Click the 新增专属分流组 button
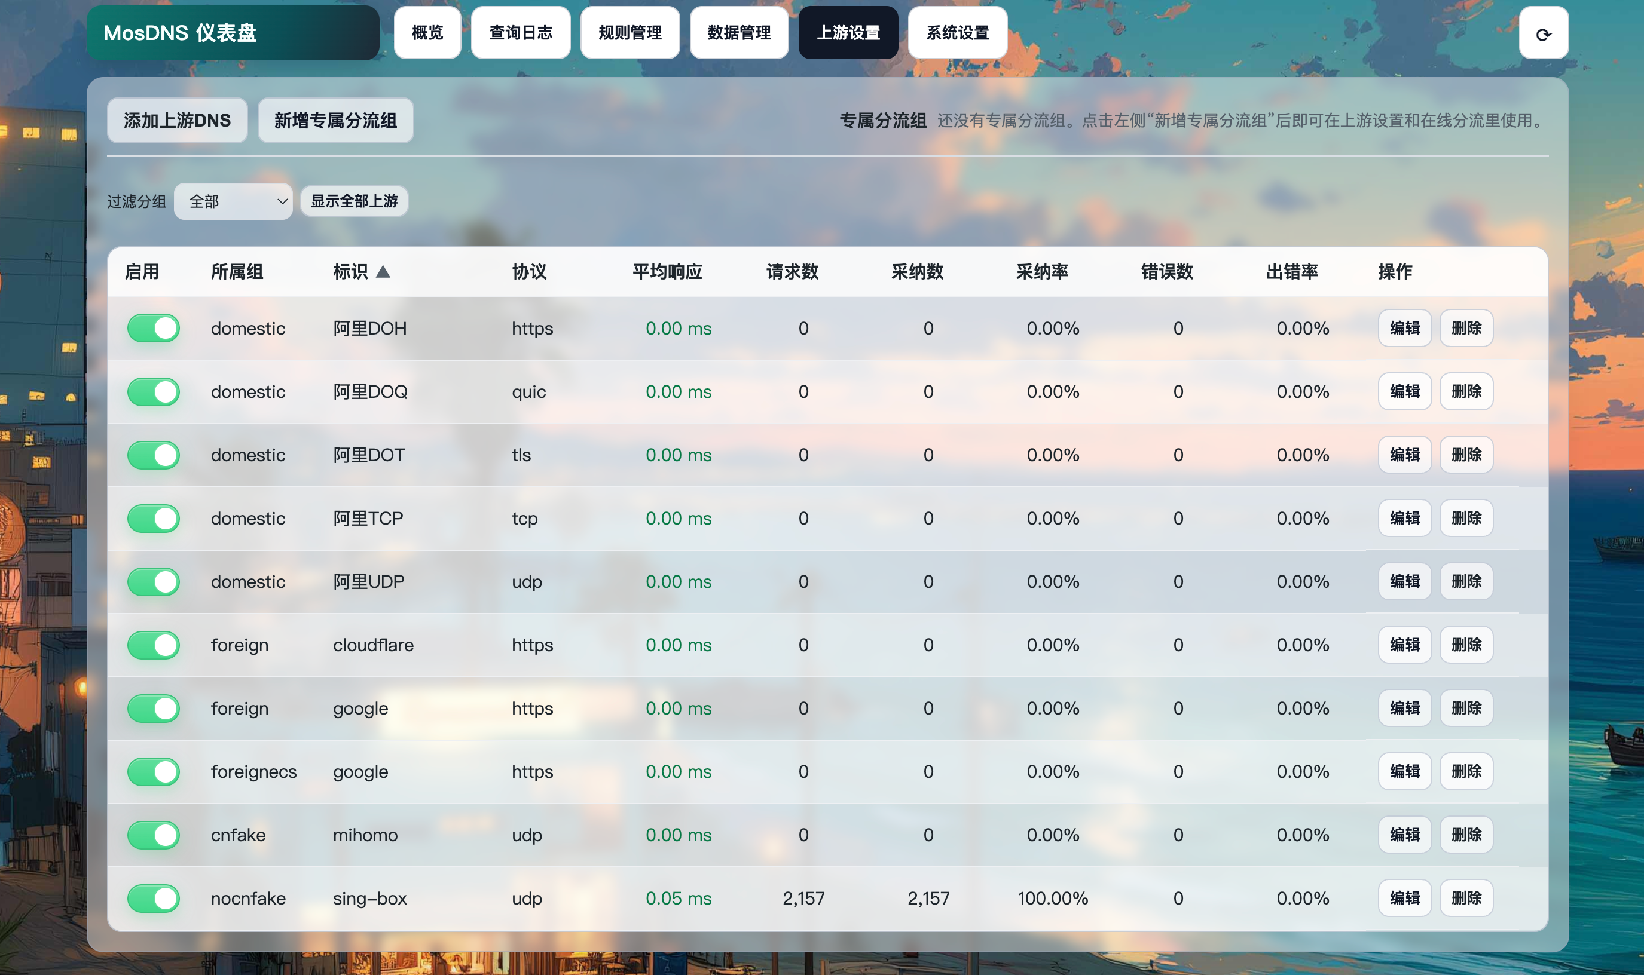Screen dimensions: 1644x975 click(x=335, y=120)
